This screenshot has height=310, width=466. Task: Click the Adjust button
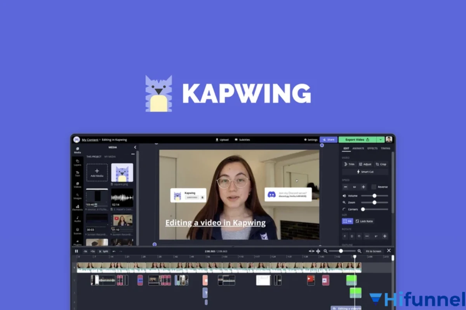[x=365, y=164]
